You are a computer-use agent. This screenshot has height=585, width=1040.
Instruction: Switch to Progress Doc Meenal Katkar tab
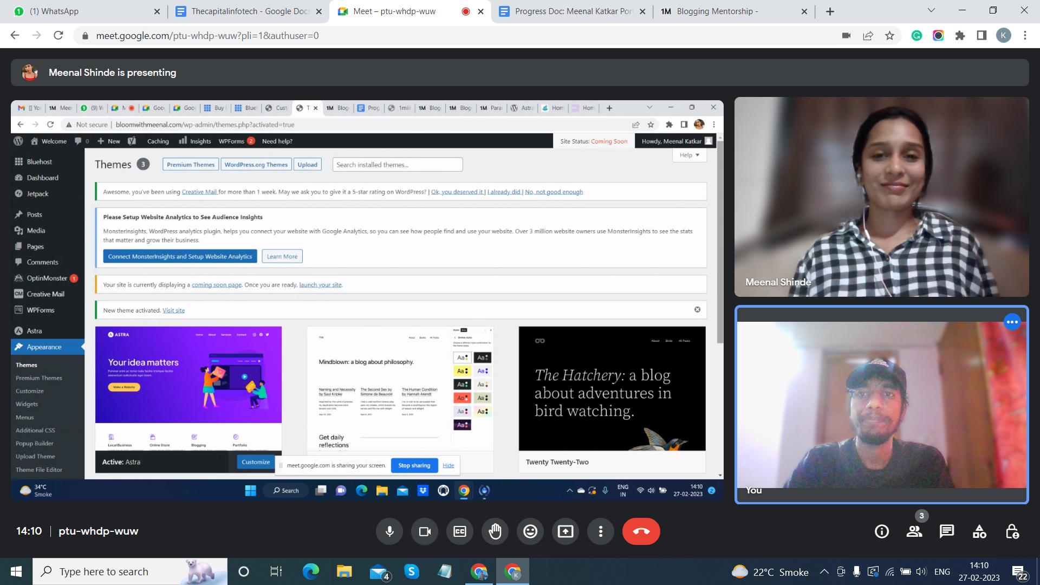click(x=573, y=11)
